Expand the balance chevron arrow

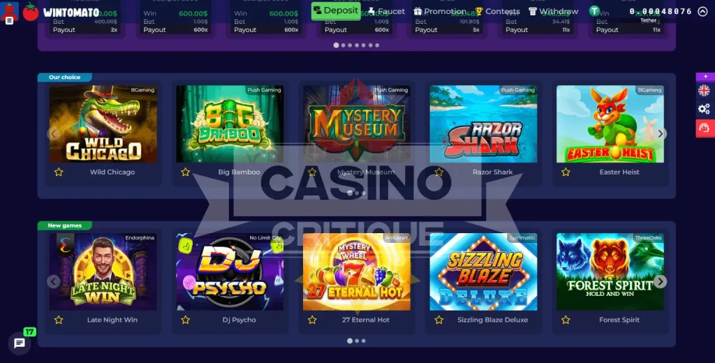click(702, 11)
